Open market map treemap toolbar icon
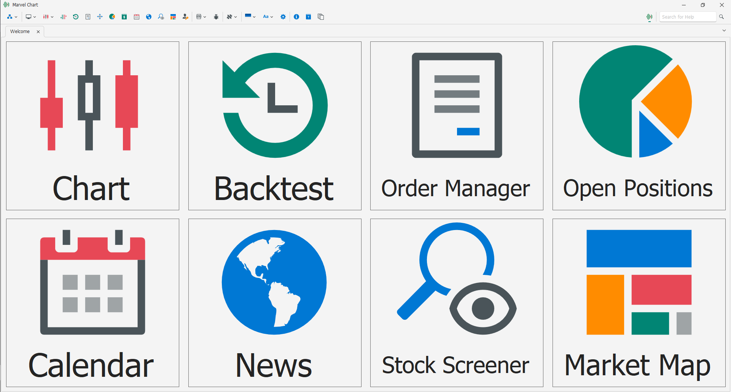This screenshot has width=731, height=392. (173, 17)
